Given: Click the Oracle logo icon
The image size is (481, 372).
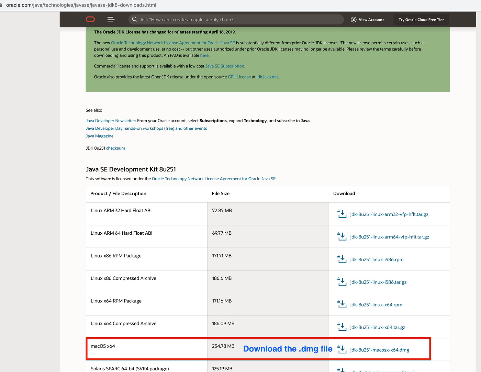Looking at the screenshot, I should [x=90, y=19].
